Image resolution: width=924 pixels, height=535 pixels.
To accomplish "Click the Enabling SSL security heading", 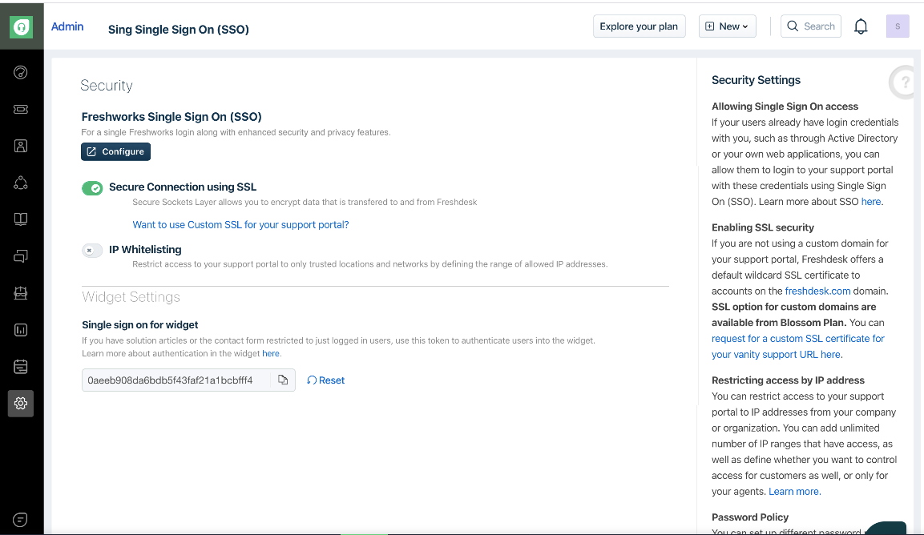I will (763, 227).
